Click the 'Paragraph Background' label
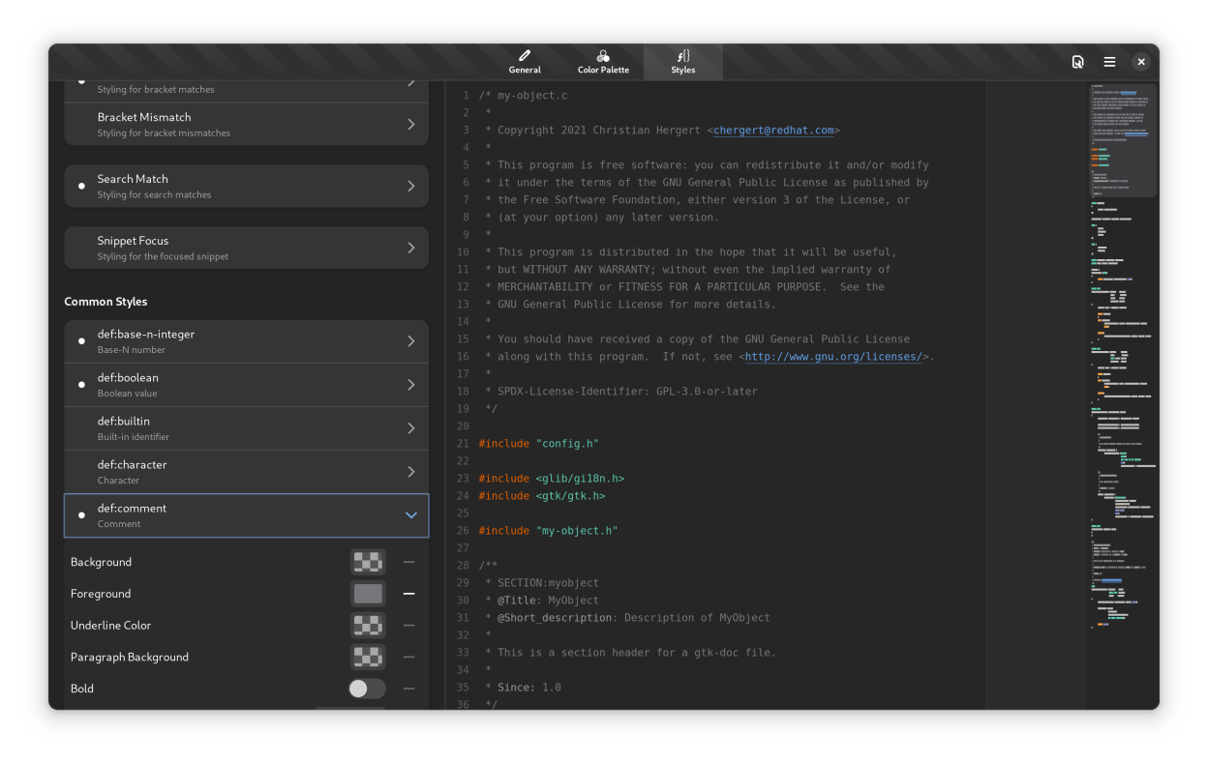 [x=130, y=658]
